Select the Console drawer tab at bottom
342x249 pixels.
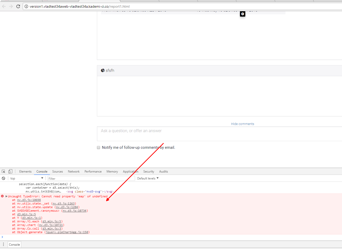coord(14,245)
